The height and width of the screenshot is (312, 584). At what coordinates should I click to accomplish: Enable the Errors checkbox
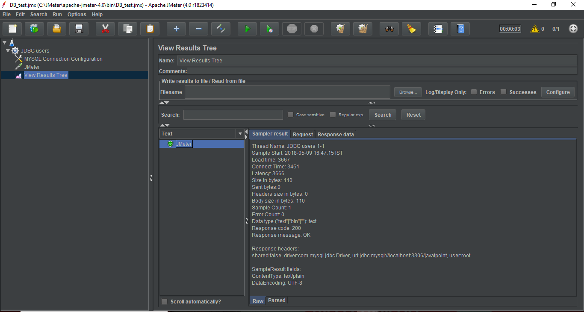474,92
